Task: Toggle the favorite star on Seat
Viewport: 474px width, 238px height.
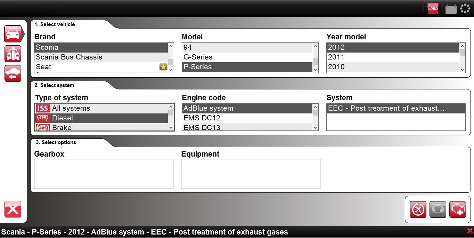Action: coord(163,67)
